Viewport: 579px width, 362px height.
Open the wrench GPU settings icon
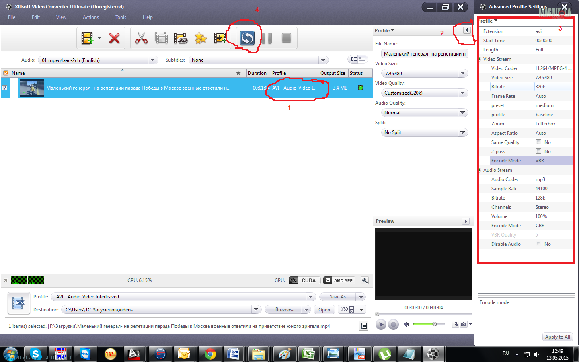tap(365, 280)
